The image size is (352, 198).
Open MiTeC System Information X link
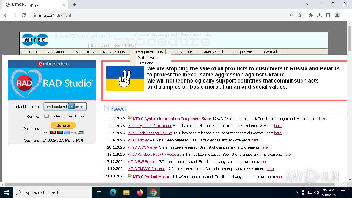pos(150,126)
